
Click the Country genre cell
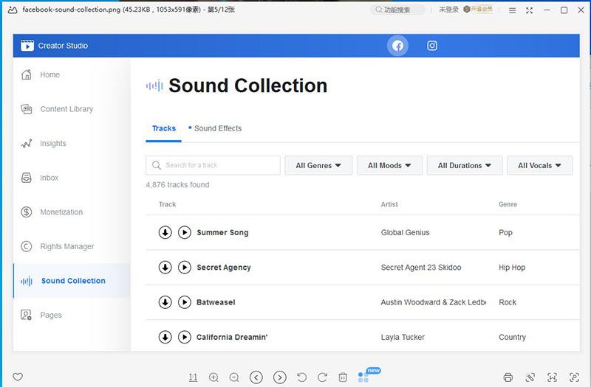[512, 337]
